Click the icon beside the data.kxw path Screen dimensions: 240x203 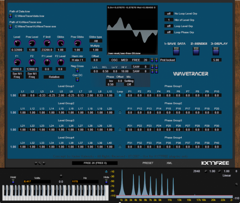click(x=10, y=16)
